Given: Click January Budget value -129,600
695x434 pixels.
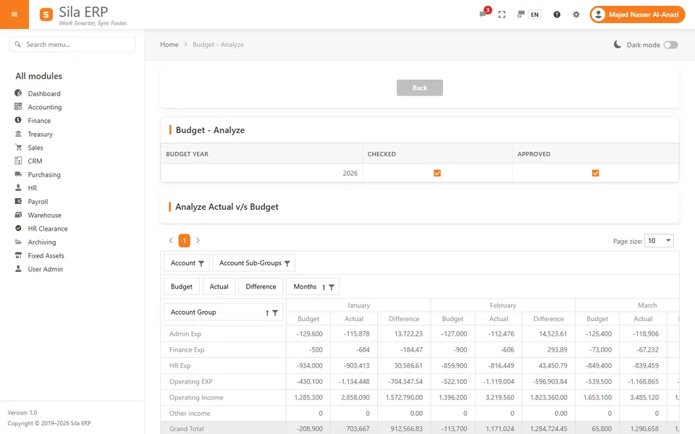Looking at the screenshot, I should [309, 334].
